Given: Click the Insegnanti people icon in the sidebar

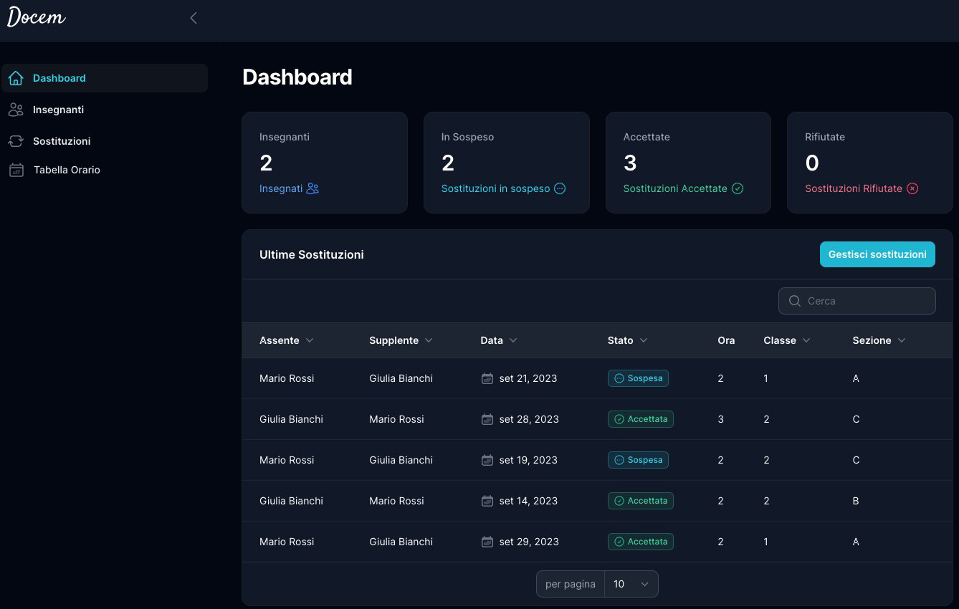Looking at the screenshot, I should click(16, 110).
